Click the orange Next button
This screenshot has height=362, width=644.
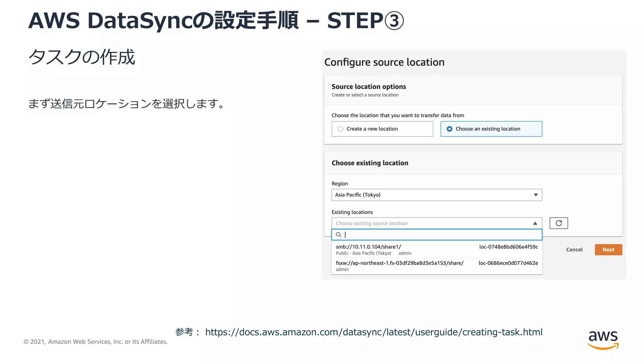point(608,250)
